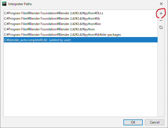Select the path ending in 2.82\python
The width and height of the screenshot is (168, 128).
tap(81, 29)
